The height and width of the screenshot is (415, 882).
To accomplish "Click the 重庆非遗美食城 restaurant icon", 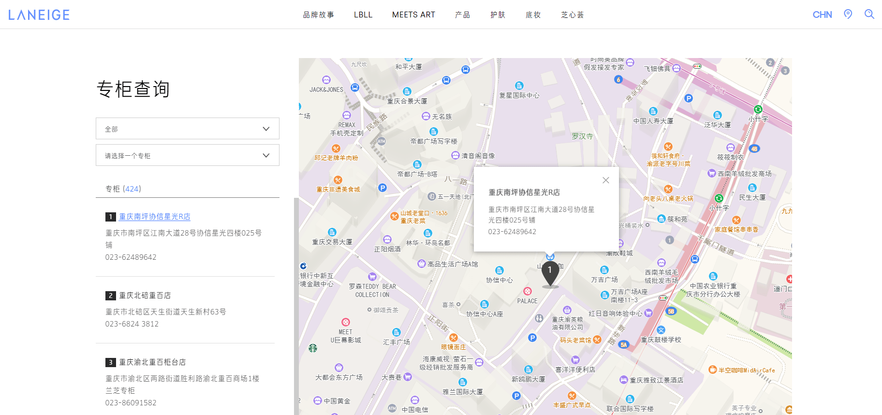I will tap(338, 180).
